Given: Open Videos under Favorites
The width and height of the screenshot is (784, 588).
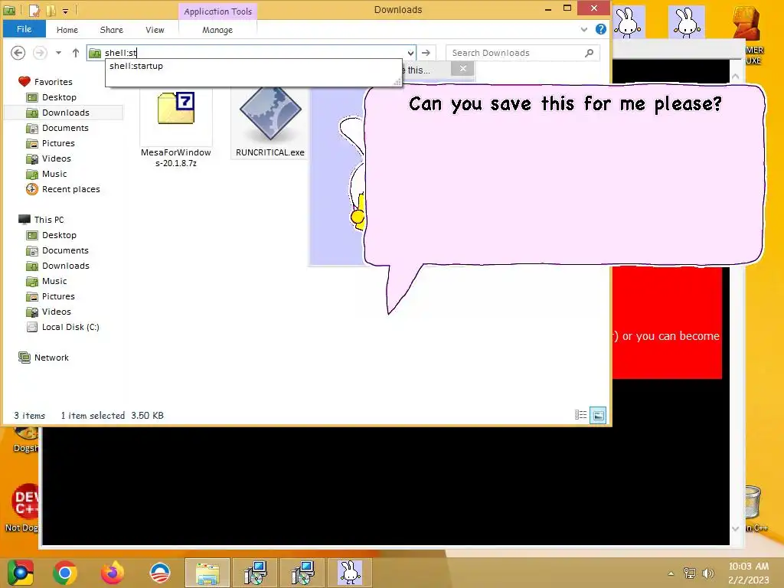Looking at the screenshot, I should coord(56,158).
